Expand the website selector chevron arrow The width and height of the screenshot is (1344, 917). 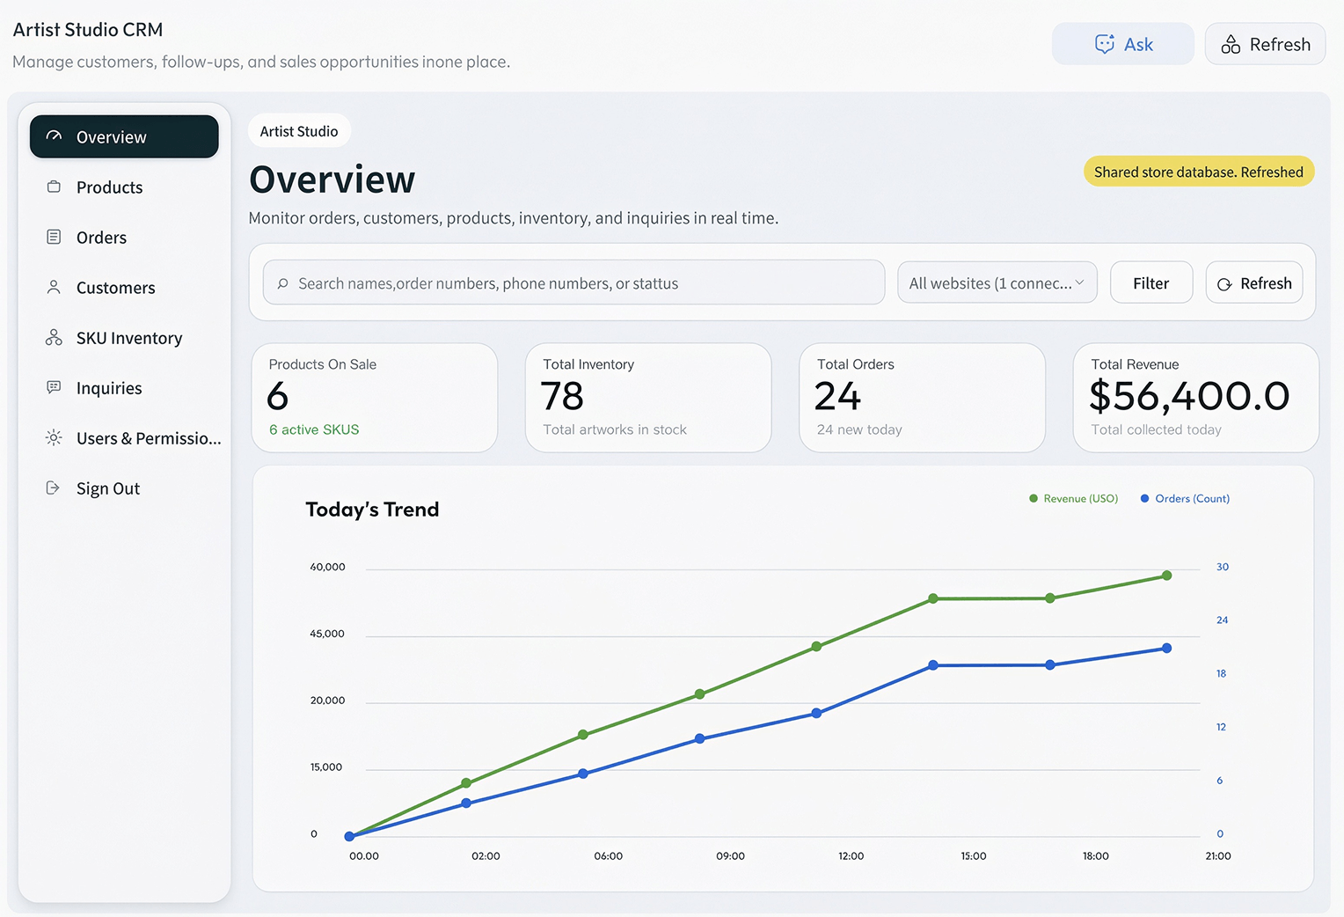[x=1080, y=282]
